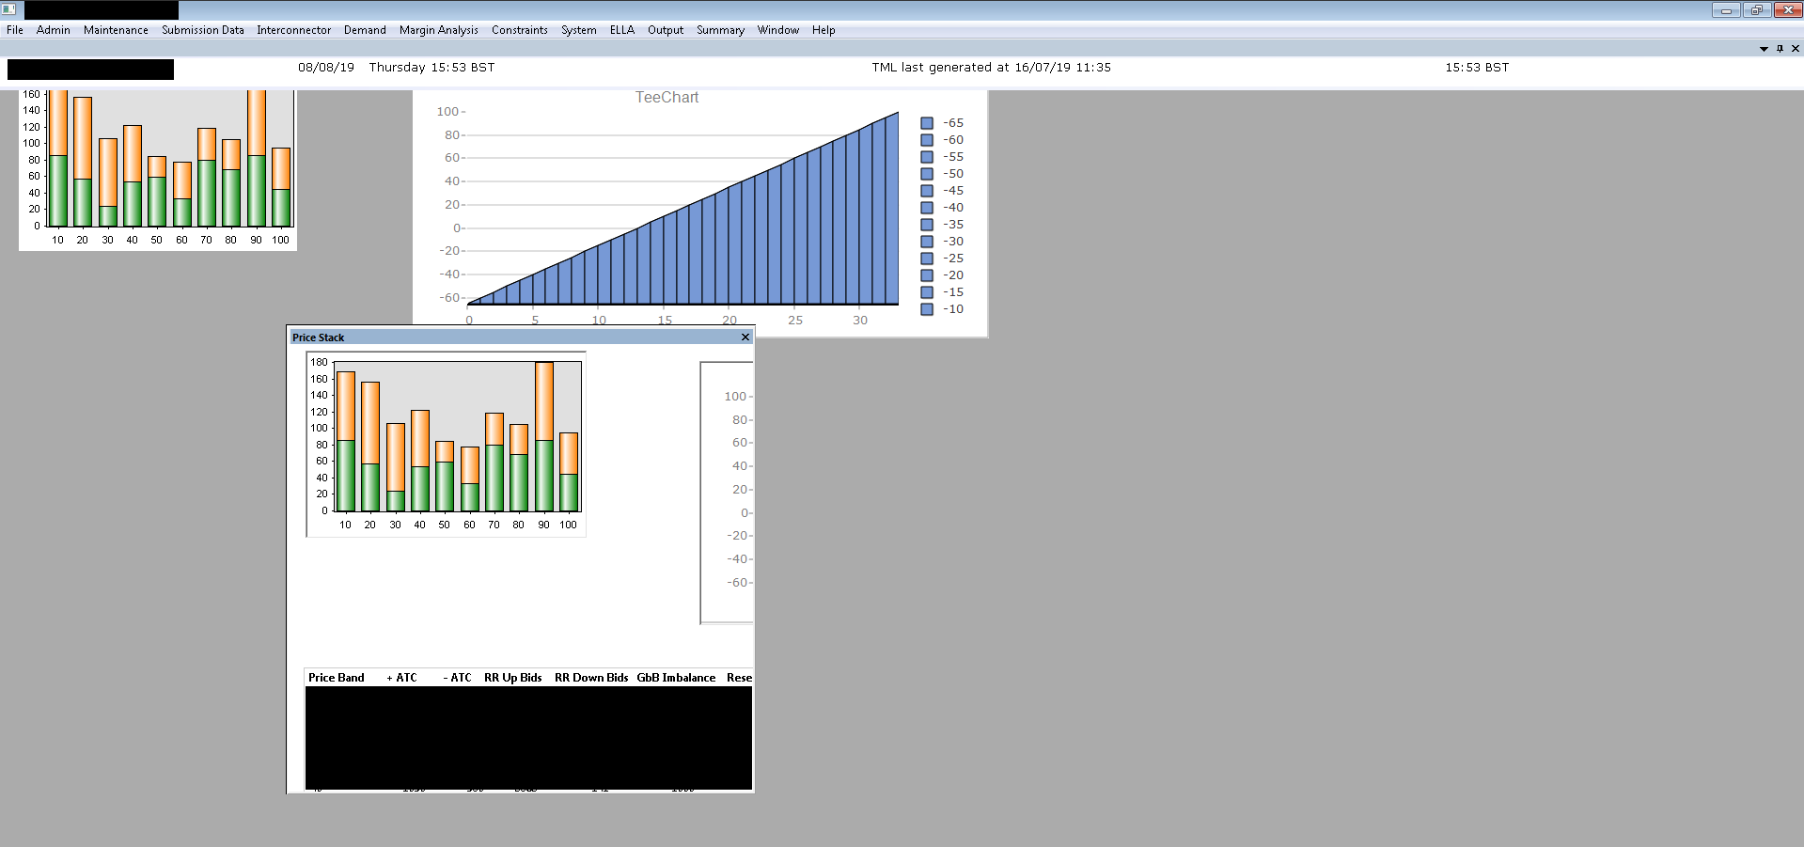Click the bar above 90 in Price Stack chart

[543, 435]
